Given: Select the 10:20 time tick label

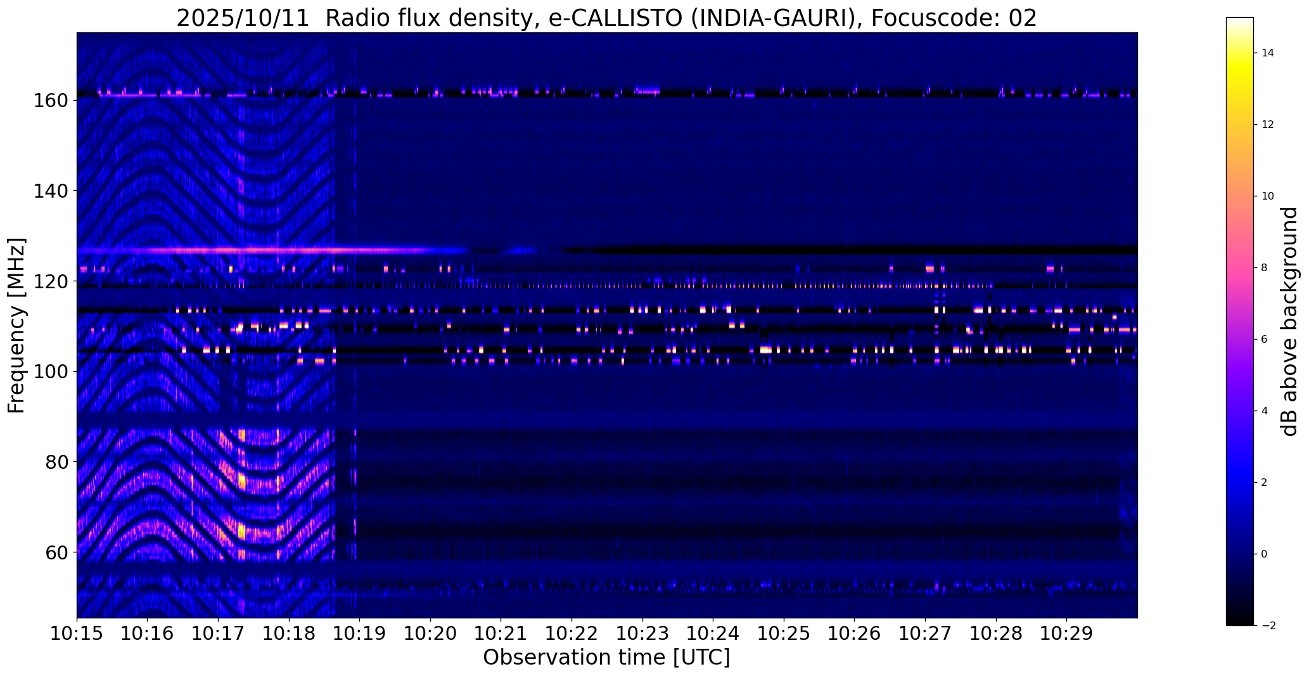Looking at the screenshot, I should click(x=430, y=634).
